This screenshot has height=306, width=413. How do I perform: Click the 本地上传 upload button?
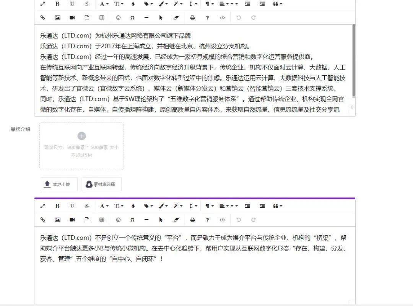[x=59, y=184]
